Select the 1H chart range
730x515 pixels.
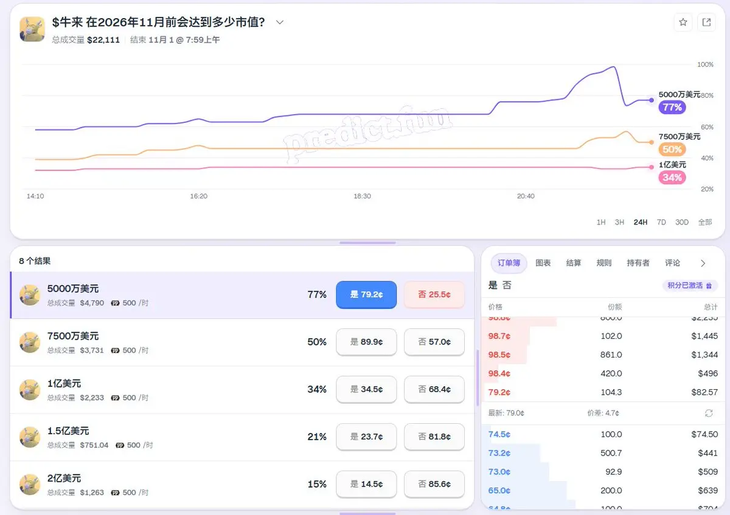pos(601,223)
